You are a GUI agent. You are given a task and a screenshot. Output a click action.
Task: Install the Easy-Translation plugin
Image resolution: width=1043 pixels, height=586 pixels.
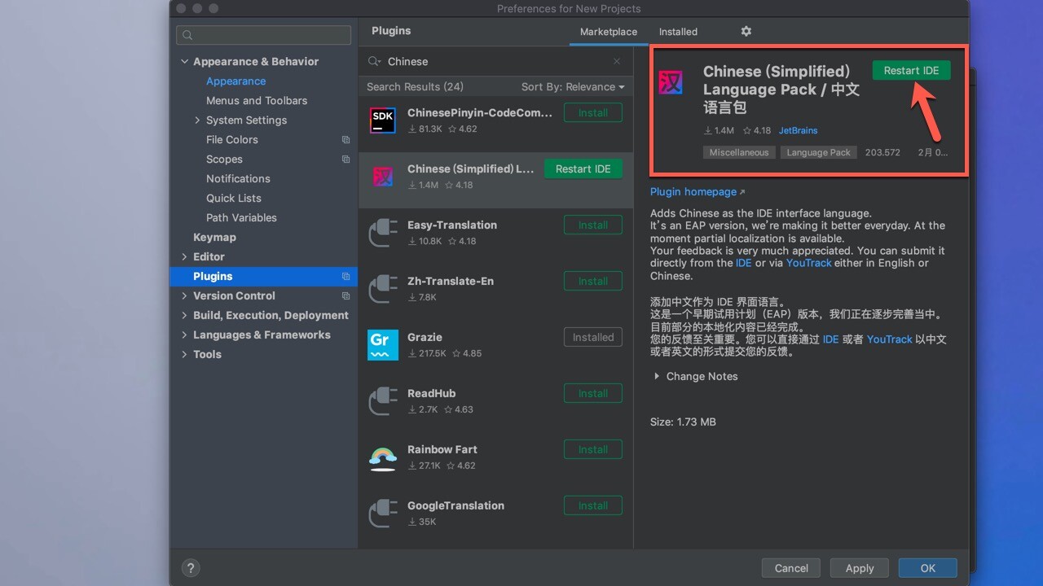point(593,225)
